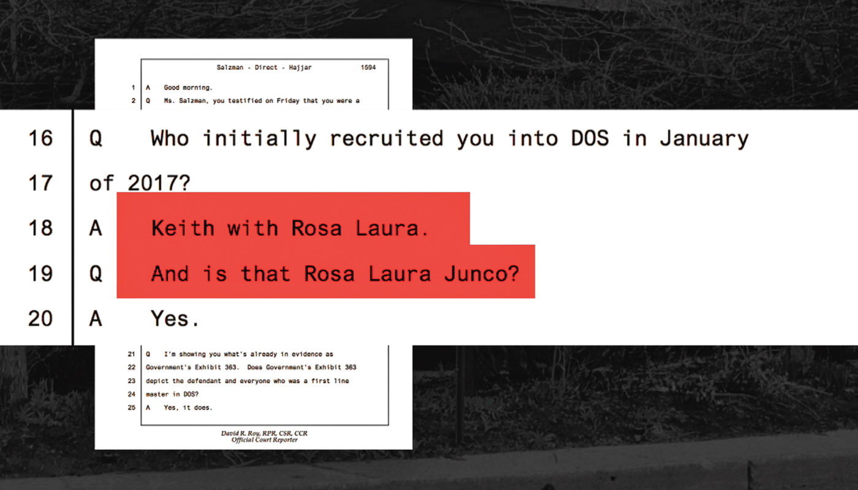Select highlighted text "And is that Rosa Laura Junco?"
The image size is (858, 490).
[x=335, y=273]
